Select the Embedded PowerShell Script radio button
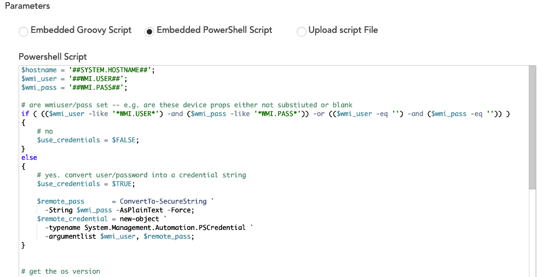 point(149,31)
